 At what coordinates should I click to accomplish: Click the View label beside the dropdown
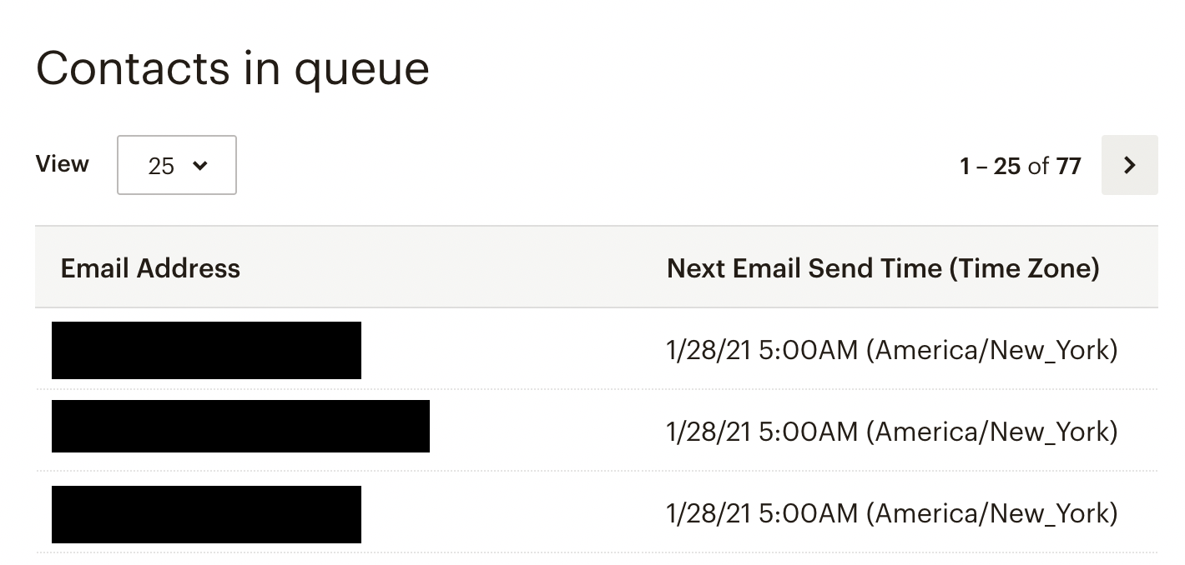pos(63,163)
